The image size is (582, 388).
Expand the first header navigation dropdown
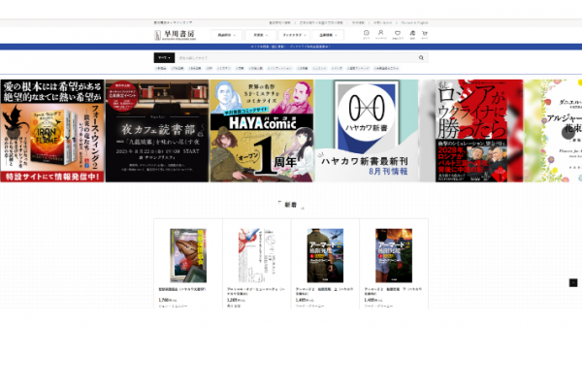point(226,35)
